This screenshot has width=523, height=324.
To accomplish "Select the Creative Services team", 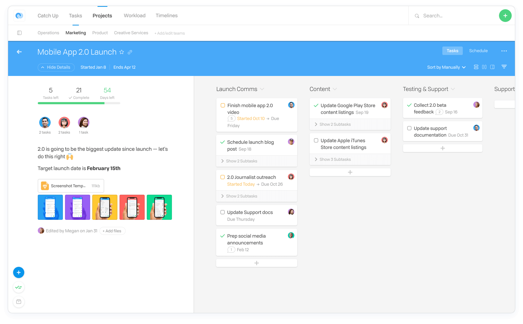I will (131, 33).
